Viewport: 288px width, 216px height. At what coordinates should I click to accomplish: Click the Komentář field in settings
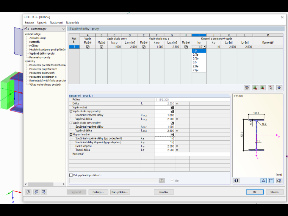click(x=192, y=154)
